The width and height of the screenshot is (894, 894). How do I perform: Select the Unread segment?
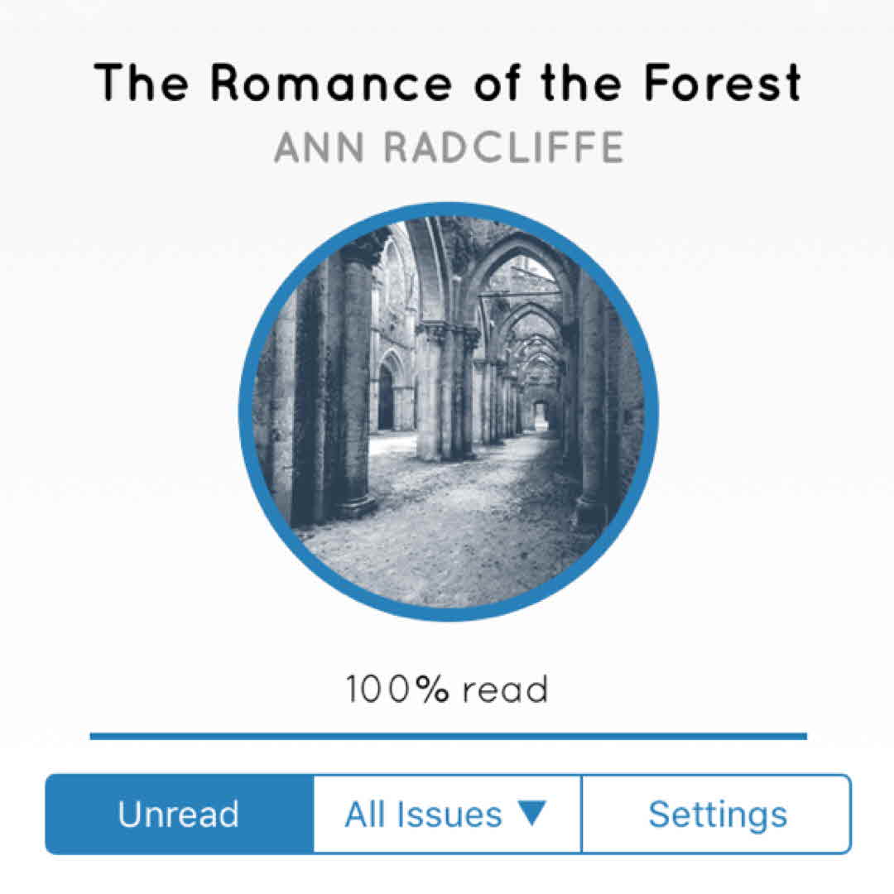coord(179,814)
